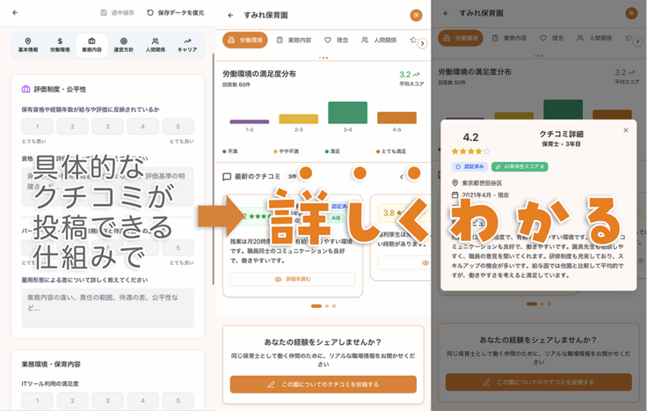Open the 基本情報 tab in the form
The image size is (647, 411).
click(28, 45)
